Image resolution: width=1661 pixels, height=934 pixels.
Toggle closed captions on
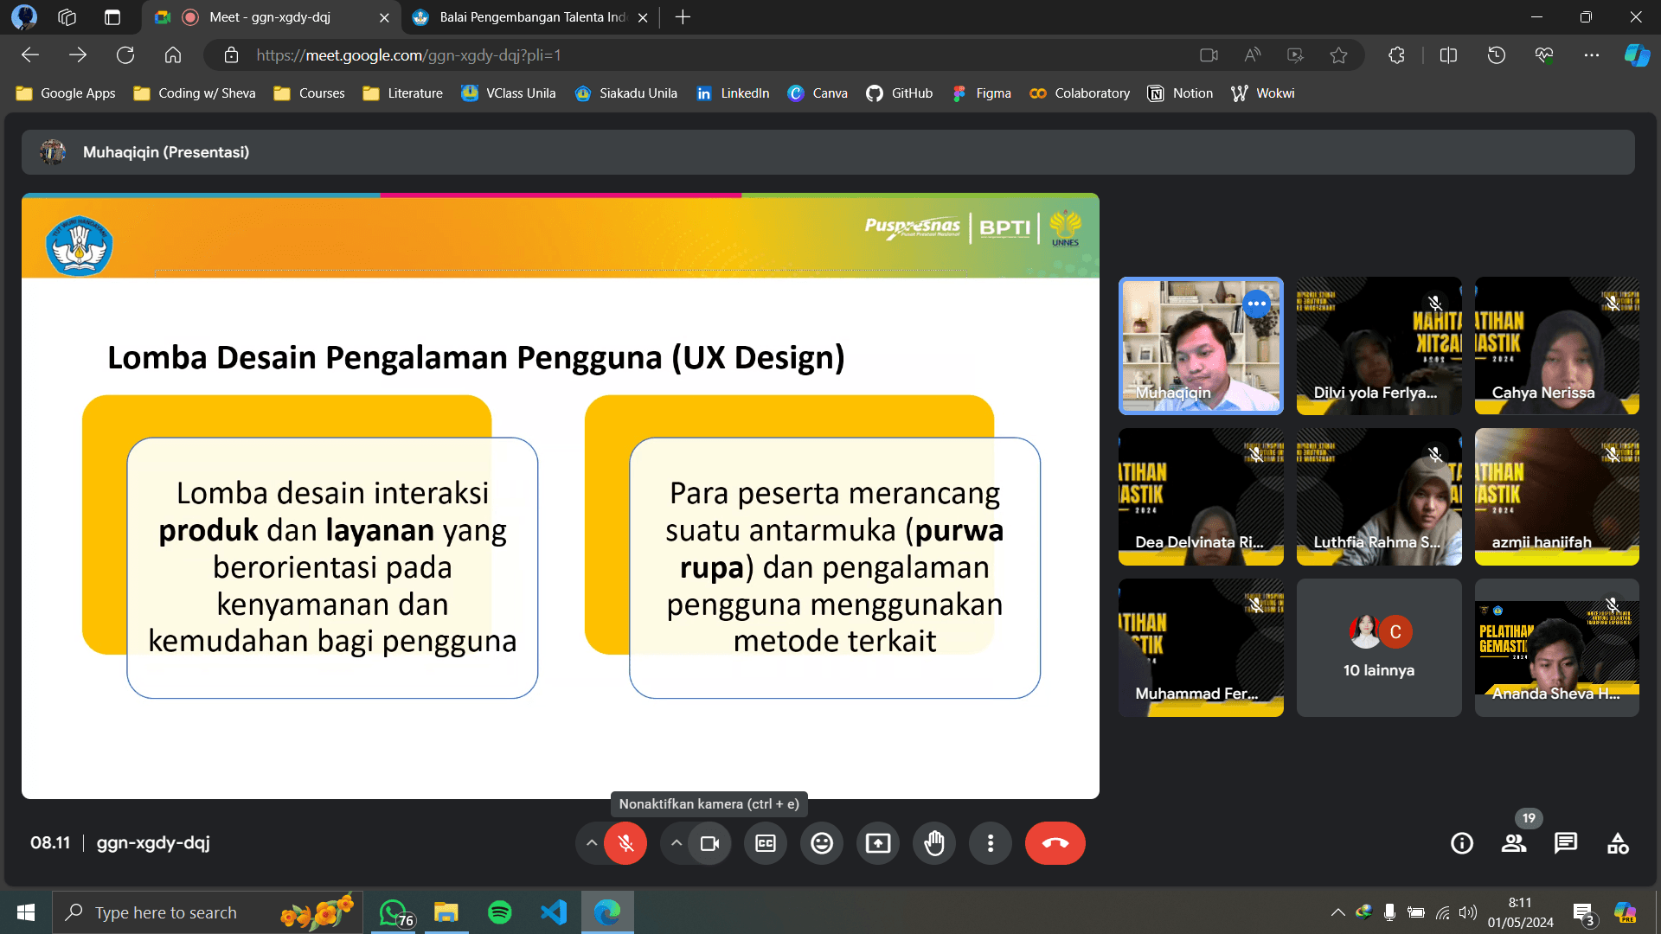766,843
